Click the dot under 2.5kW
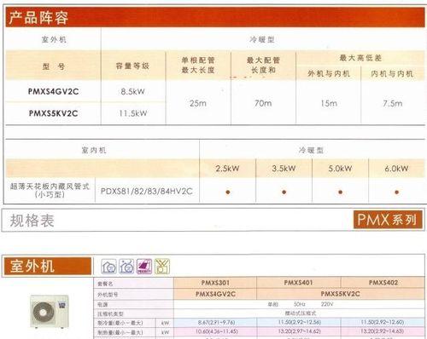The image size is (427, 339). tap(228, 192)
